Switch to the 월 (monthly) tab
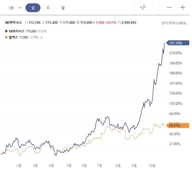The height and width of the screenshot is (171, 192). click(63, 8)
